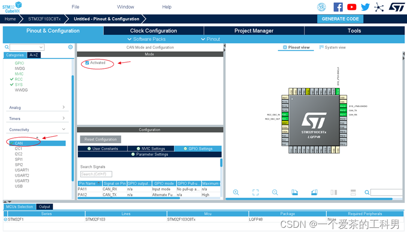
Task: Expand the Analog category
Action: tap(37, 107)
